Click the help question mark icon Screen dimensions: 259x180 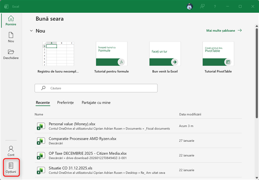(x=215, y=6)
